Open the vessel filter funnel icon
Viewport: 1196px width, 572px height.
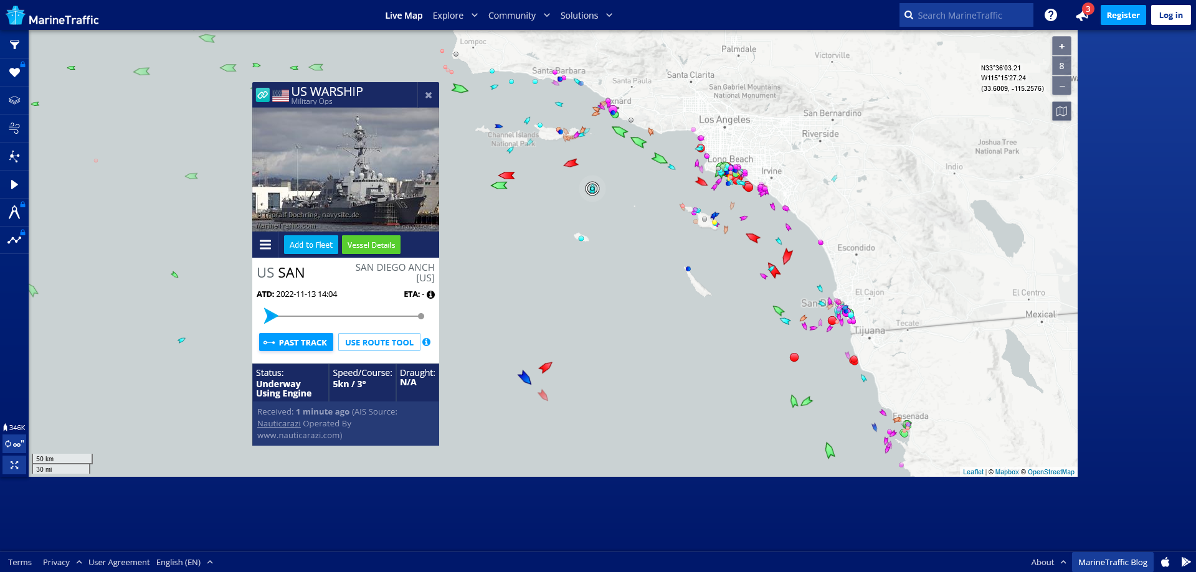[x=14, y=45]
